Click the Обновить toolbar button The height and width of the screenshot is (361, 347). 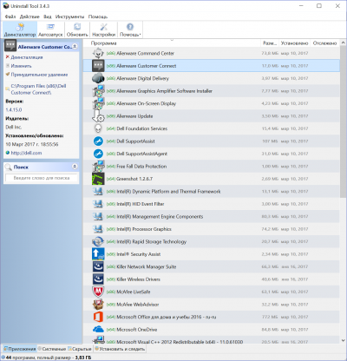coord(77,30)
